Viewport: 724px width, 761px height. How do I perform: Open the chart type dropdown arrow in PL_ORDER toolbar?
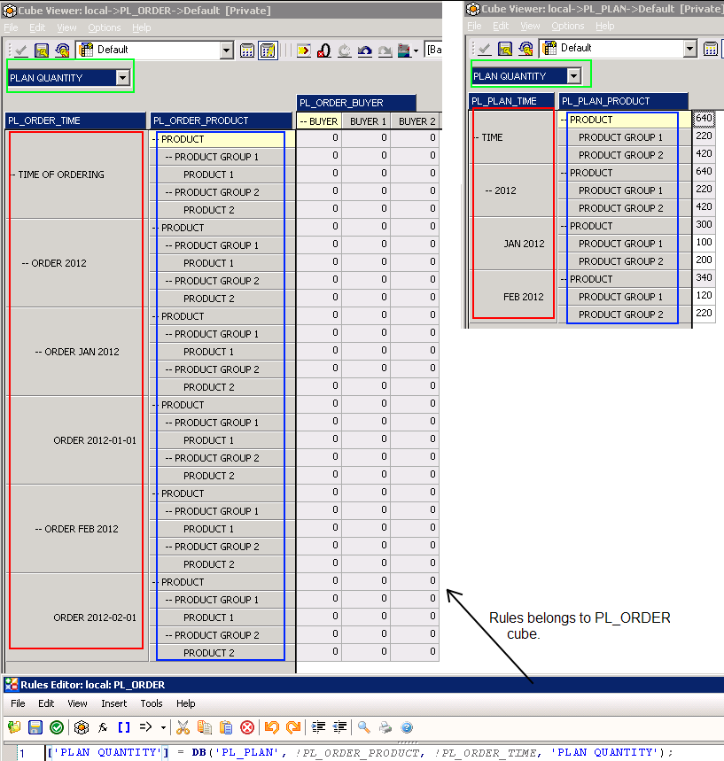(x=416, y=50)
